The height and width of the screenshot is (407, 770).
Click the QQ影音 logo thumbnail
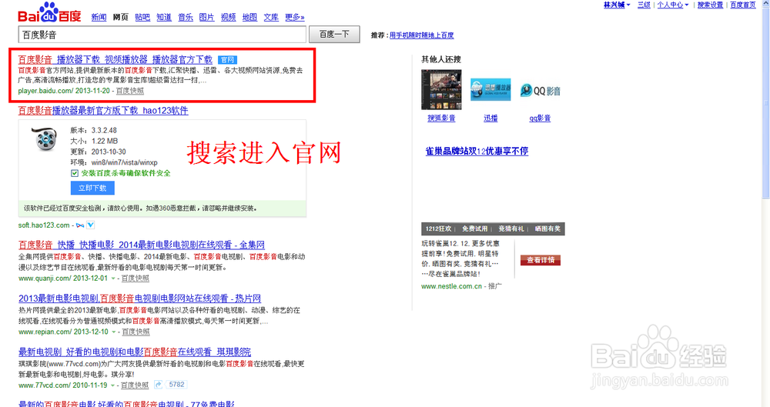[x=541, y=91]
